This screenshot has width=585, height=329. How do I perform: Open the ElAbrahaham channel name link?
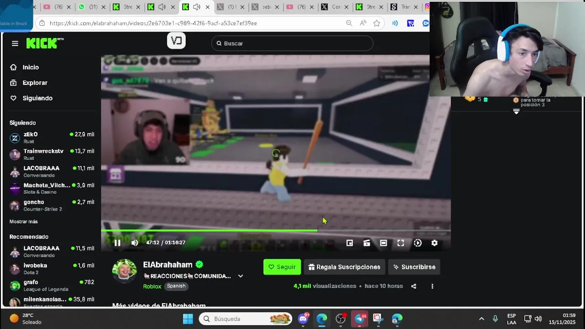(x=168, y=265)
